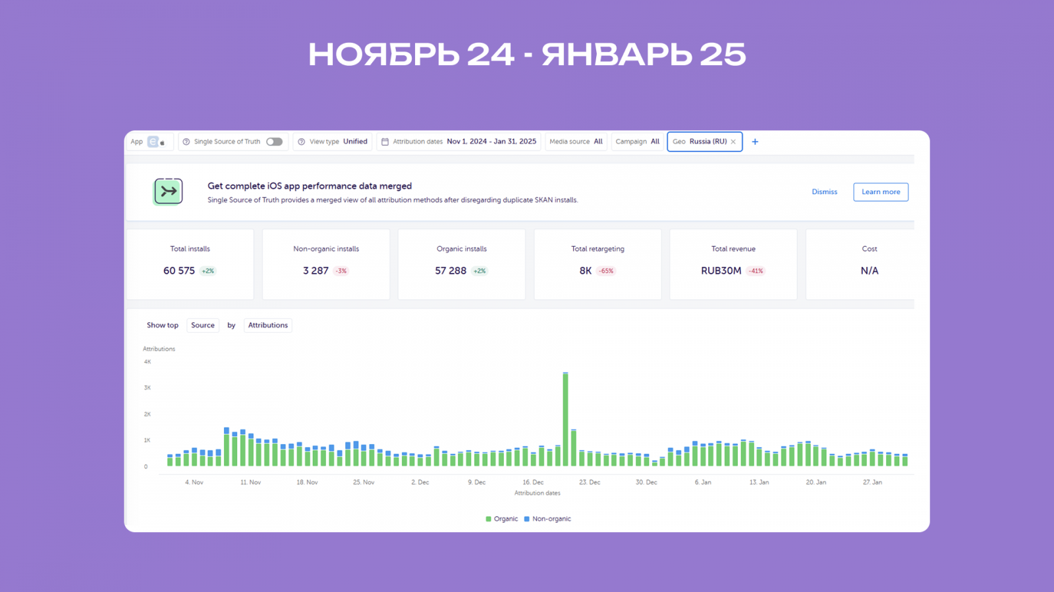Click the "Attributions" y-axis title above chart
The height and width of the screenshot is (592, 1054).
pos(159,349)
